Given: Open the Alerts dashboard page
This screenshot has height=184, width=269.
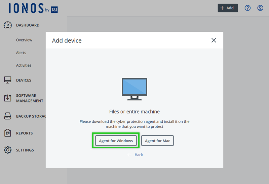Looking at the screenshot, I should coord(21,53).
